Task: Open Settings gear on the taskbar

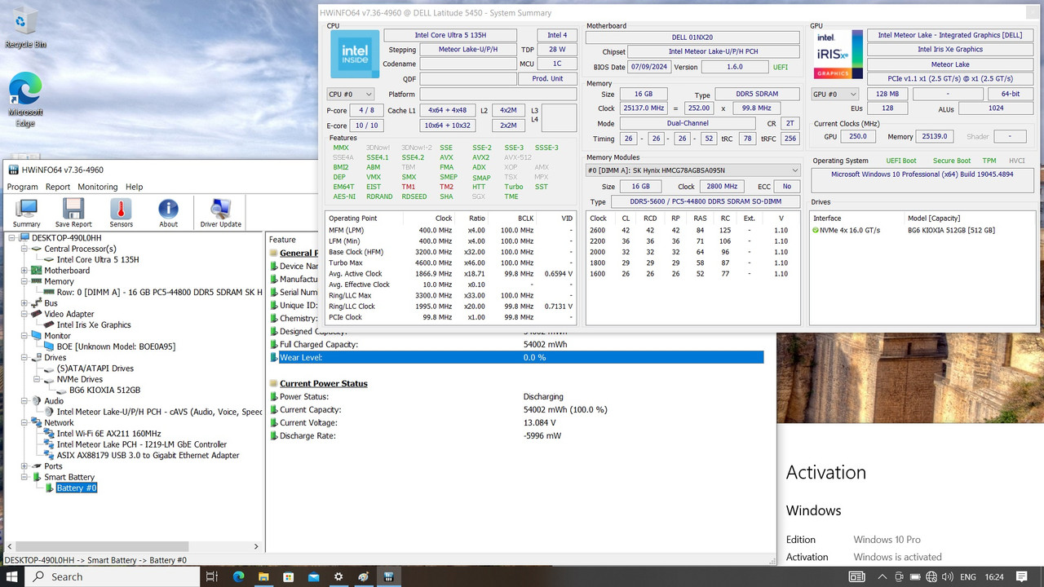Action: (338, 576)
